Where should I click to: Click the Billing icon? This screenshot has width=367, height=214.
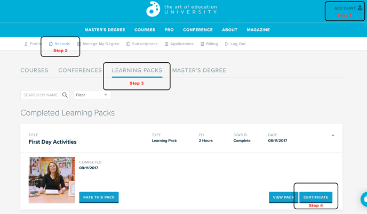pos(202,44)
